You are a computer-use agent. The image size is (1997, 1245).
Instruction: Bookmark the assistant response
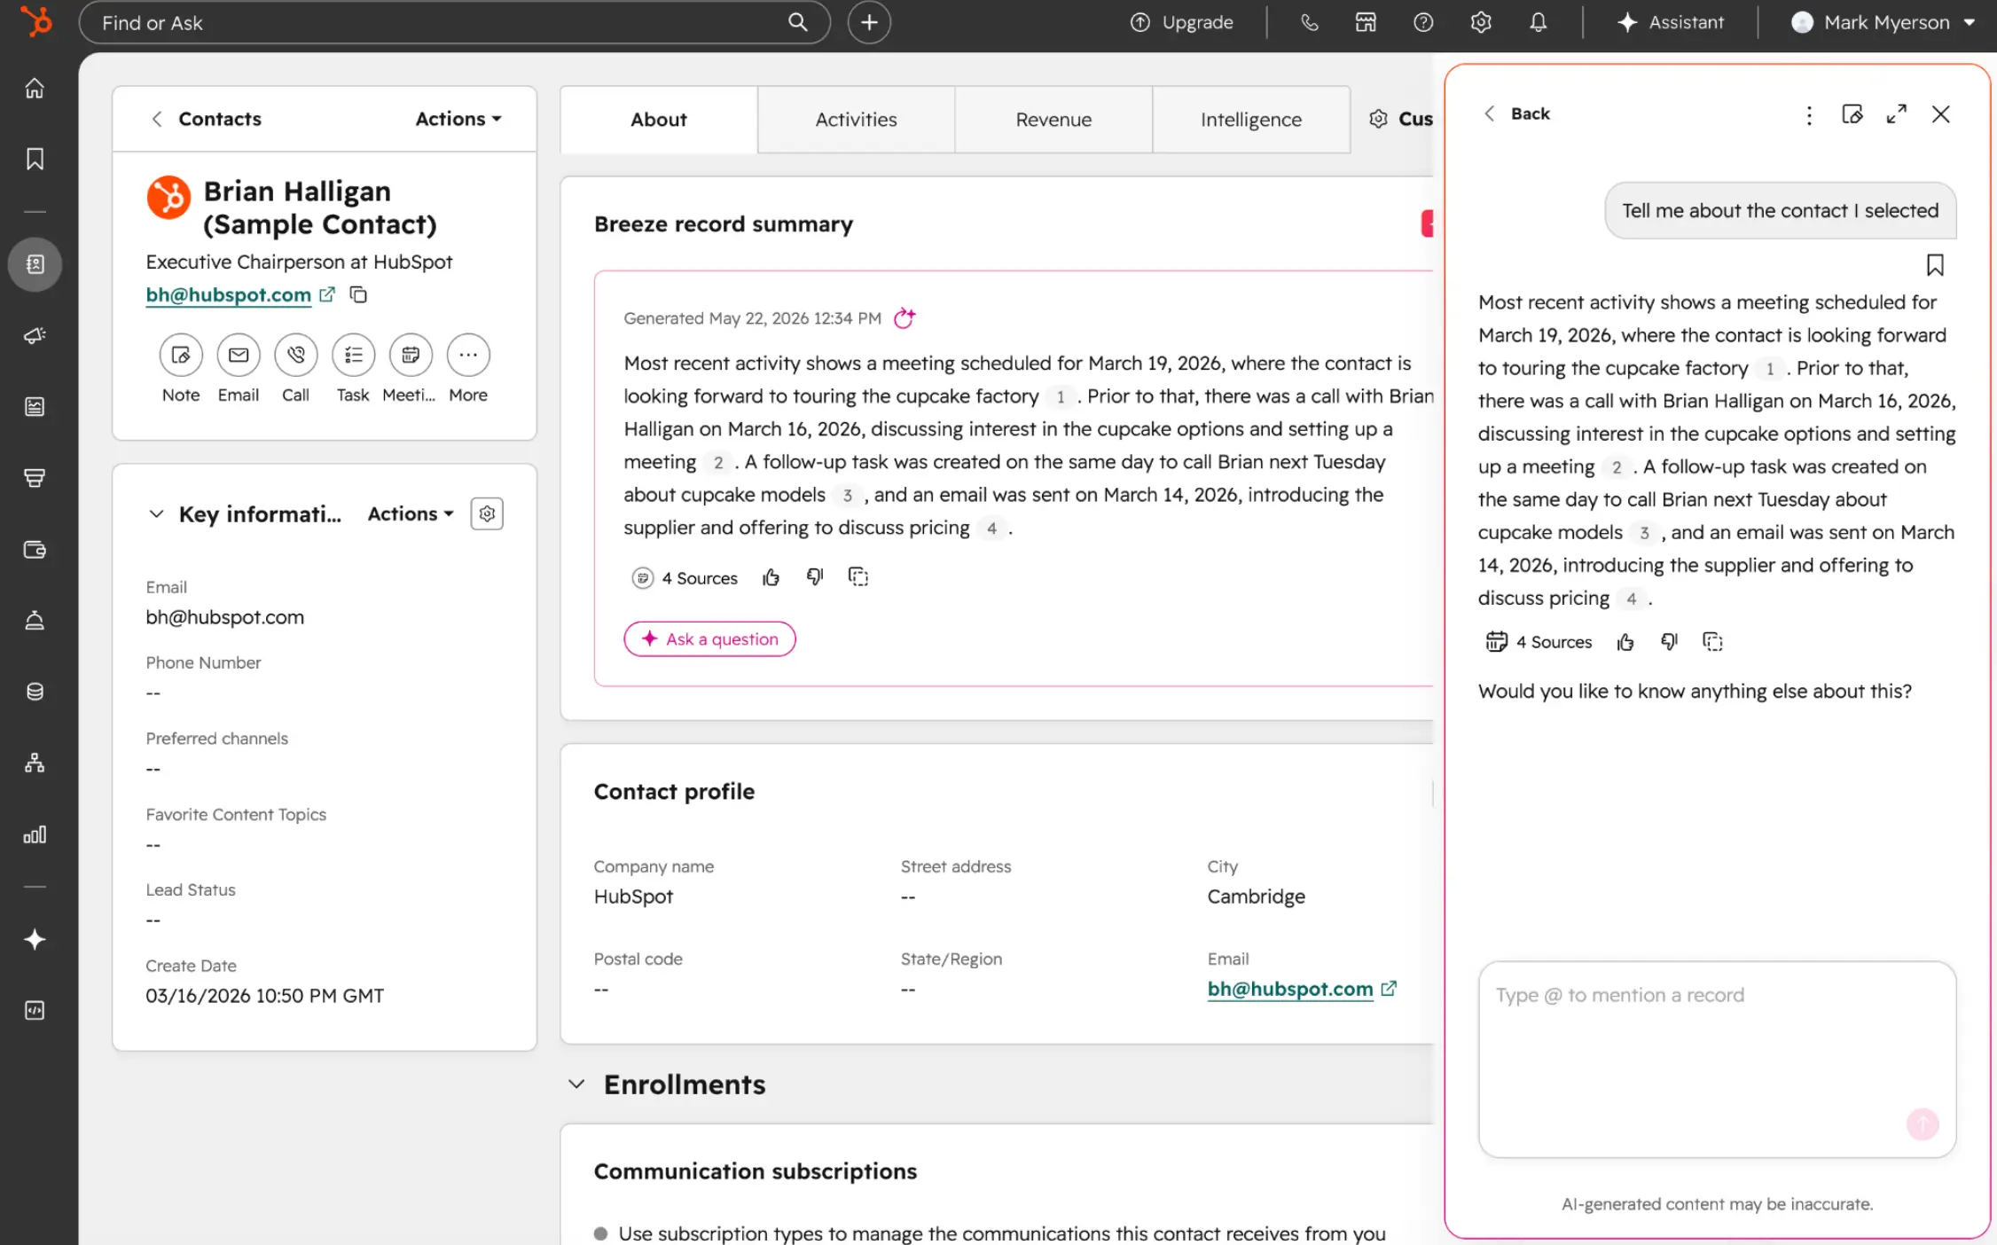[x=1935, y=265]
